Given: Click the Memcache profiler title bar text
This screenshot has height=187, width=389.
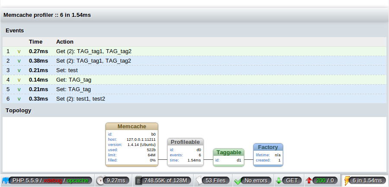Looking at the screenshot, I should [x=47, y=15].
